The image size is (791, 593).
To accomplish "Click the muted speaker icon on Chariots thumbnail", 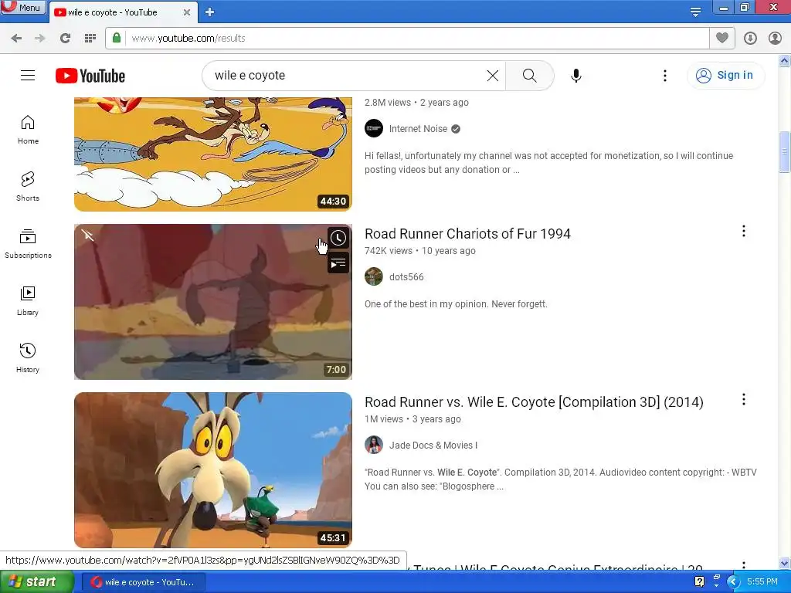I will coord(88,236).
